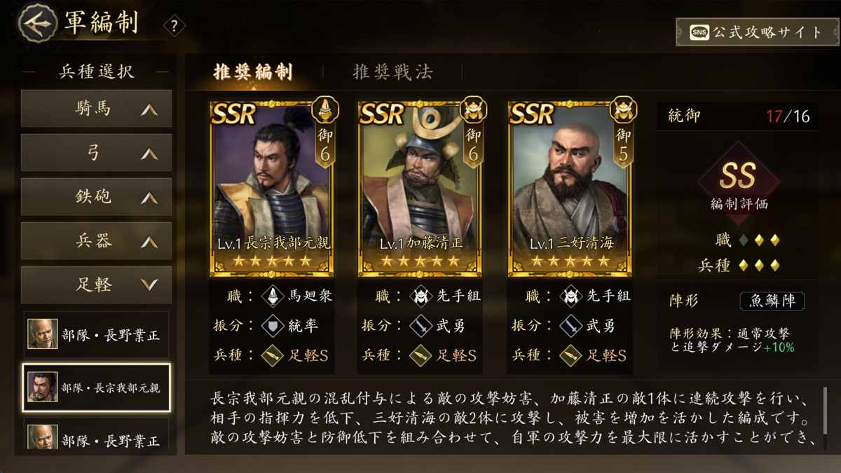The height and width of the screenshot is (473, 841).
Task: Click the 武勇 sword icon under 三好清海
Action: pyautogui.click(x=571, y=326)
